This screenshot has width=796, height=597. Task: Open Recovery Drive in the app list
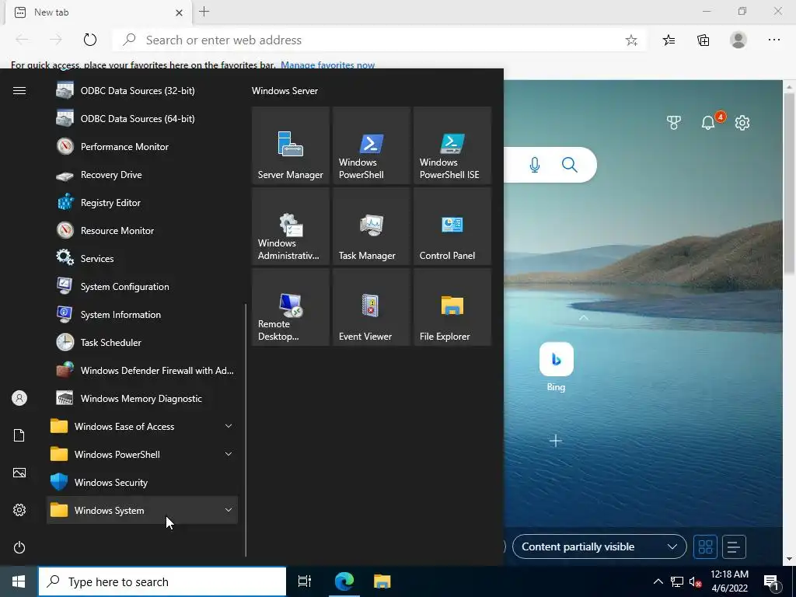coord(142,175)
